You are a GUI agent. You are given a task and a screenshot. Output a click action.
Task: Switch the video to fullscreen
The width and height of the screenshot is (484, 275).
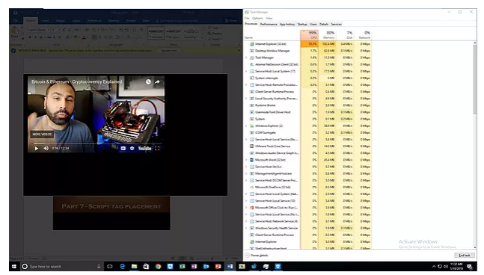(157, 148)
